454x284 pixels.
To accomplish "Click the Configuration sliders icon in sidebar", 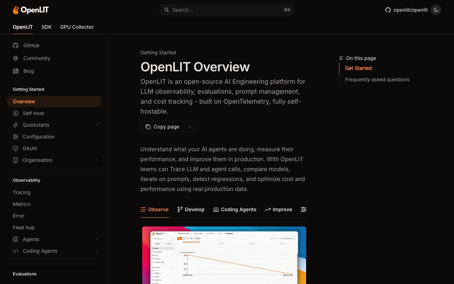I will [x=16, y=137].
